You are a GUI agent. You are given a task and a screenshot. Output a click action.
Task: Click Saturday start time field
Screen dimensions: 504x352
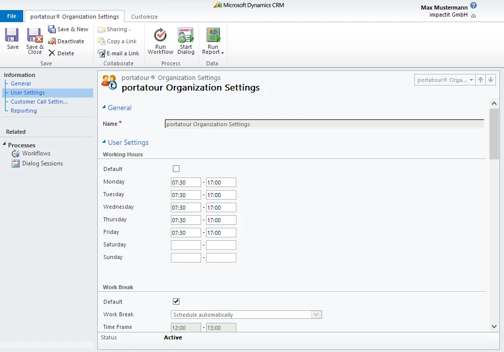point(186,245)
